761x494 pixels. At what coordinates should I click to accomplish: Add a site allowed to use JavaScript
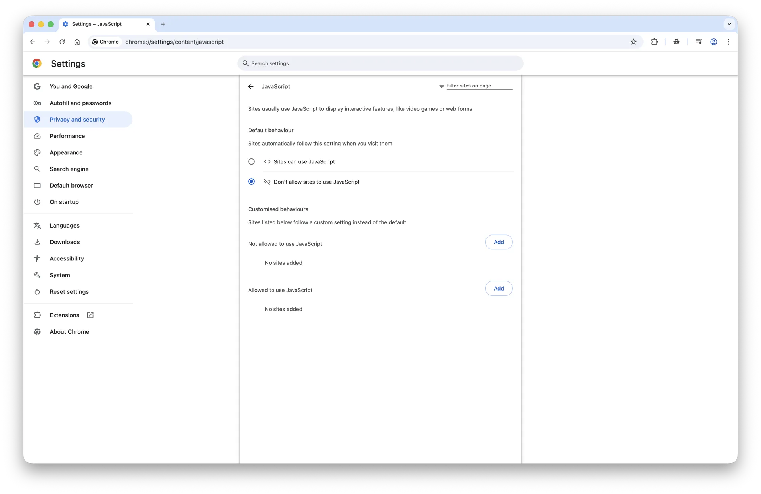tap(499, 289)
